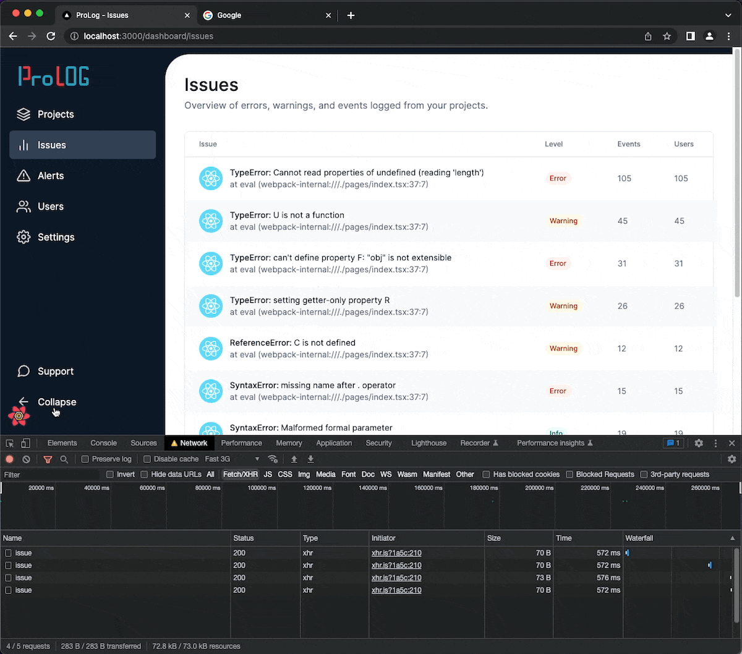Open a new browser tab
The height and width of the screenshot is (654, 742).
pos(351,15)
